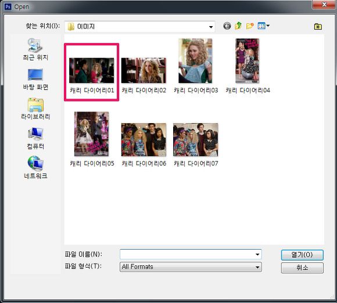Click in the 파일 이름 input field
The width and height of the screenshot is (337, 303).
pyautogui.click(x=191, y=254)
